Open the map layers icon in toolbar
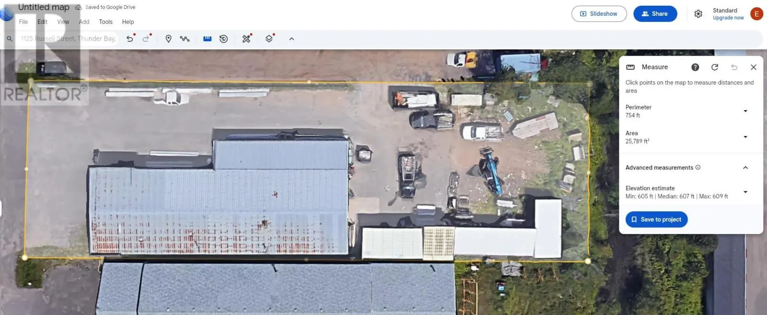Screen dimensions: 767x315 coord(269,39)
